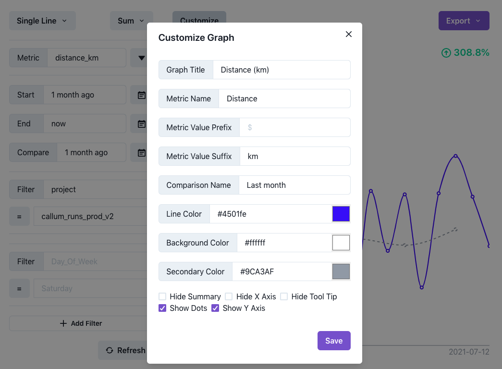Open calendar picker beside End field
Image resolution: width=502 pixels, height=369 pixels.
(x=141, y=123)
